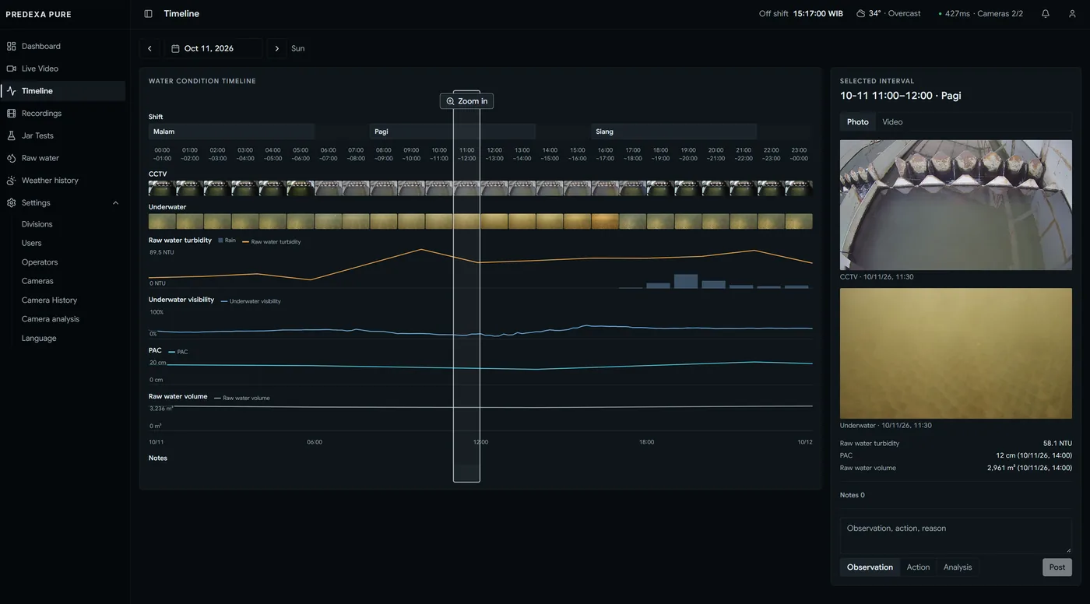Open Cameras under Settings
This screenshot has height=604, width=1090.
point(37,281)
